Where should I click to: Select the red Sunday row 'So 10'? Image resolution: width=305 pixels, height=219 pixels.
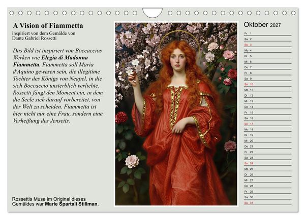[x=268, y=84]
